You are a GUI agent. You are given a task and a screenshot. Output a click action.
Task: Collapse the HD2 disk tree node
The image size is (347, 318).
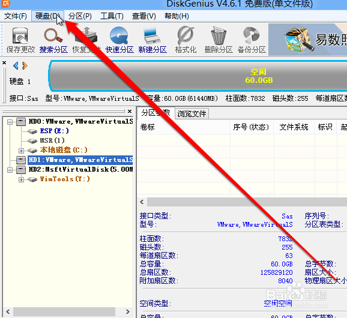coord(10,170)
